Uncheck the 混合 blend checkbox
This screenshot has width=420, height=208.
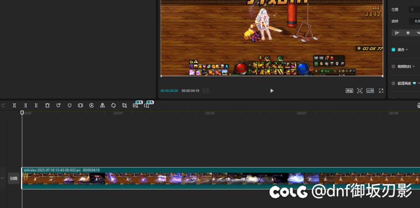(x=393, y=49)
